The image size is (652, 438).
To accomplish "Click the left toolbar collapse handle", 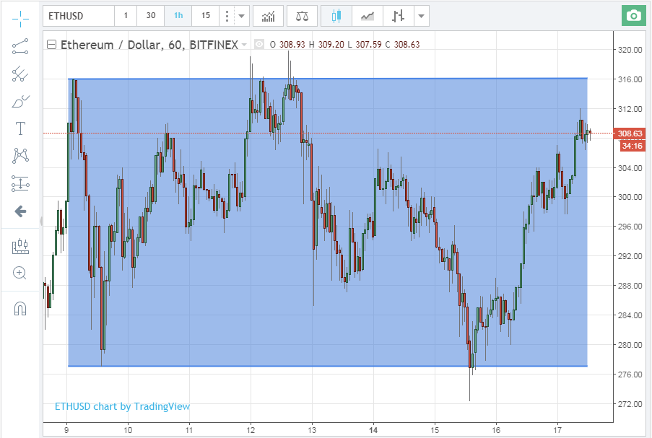I will 41,221.
